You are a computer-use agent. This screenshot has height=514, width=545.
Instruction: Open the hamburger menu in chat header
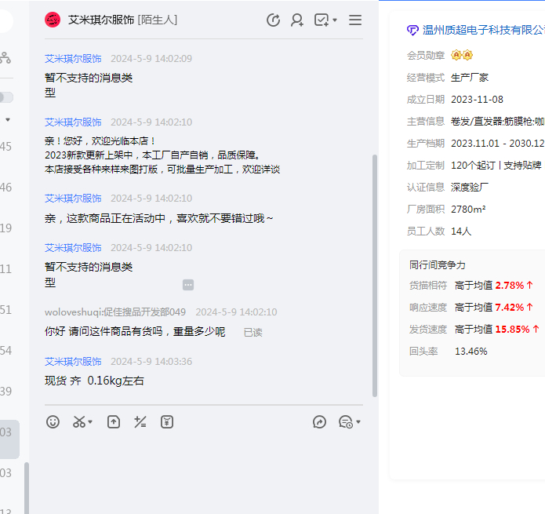click(355, 20)
